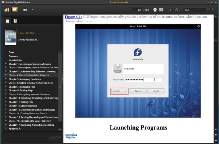Switch to the Library bookshelf view
Screen dimensions: 219x144
click(x=7, y=10)
